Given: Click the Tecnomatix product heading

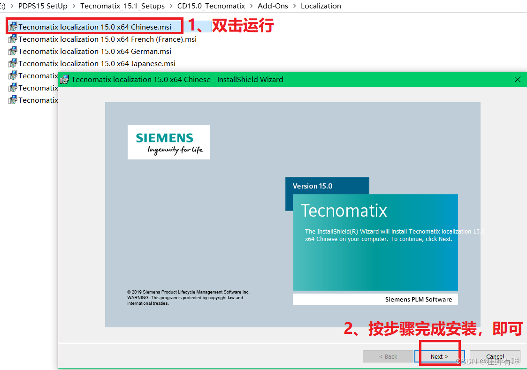Looking at the screenshot, I should 344,211.
